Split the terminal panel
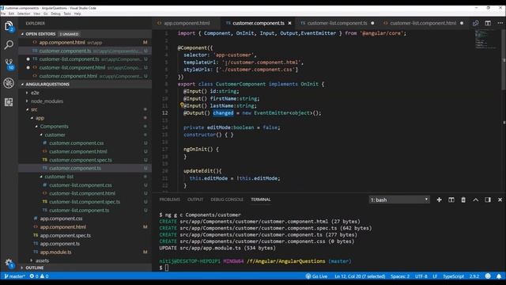Screen dimensions: 506x285 451,199
